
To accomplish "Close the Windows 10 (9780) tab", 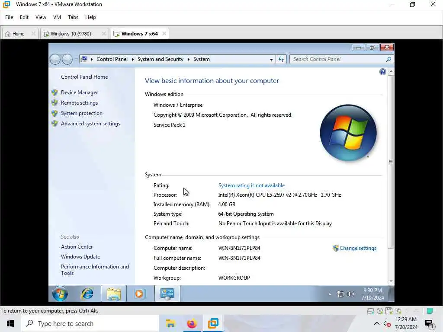I will click(x=104, y=34).
